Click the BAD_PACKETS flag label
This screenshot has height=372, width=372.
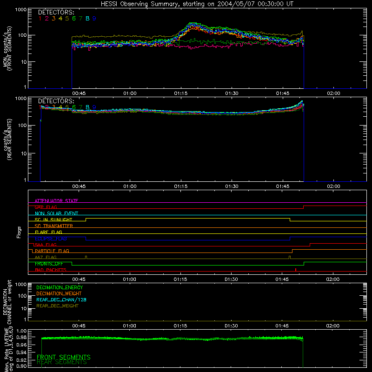[x=51, y=270]
